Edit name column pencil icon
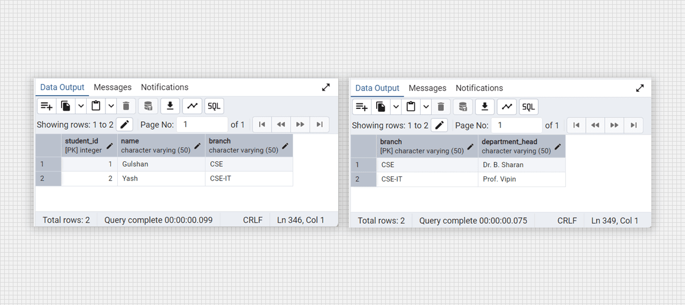Viewport: 685px width, 305px height. [x=197, y=146]
